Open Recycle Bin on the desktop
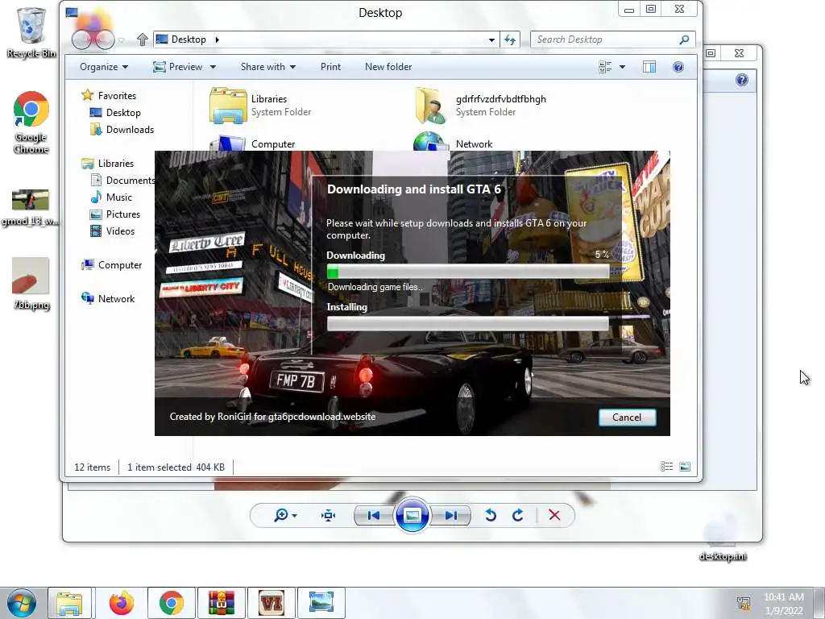Viewport: 825px width, 619px height. pos(31,32)
